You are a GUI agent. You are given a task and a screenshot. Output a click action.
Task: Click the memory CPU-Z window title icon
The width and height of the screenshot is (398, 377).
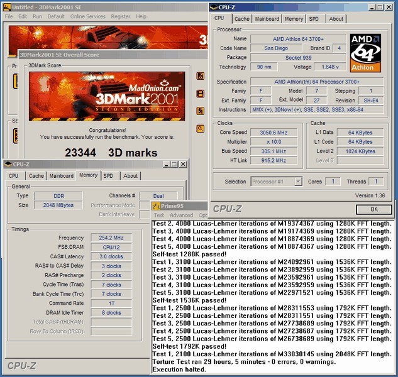coord(8,164)
